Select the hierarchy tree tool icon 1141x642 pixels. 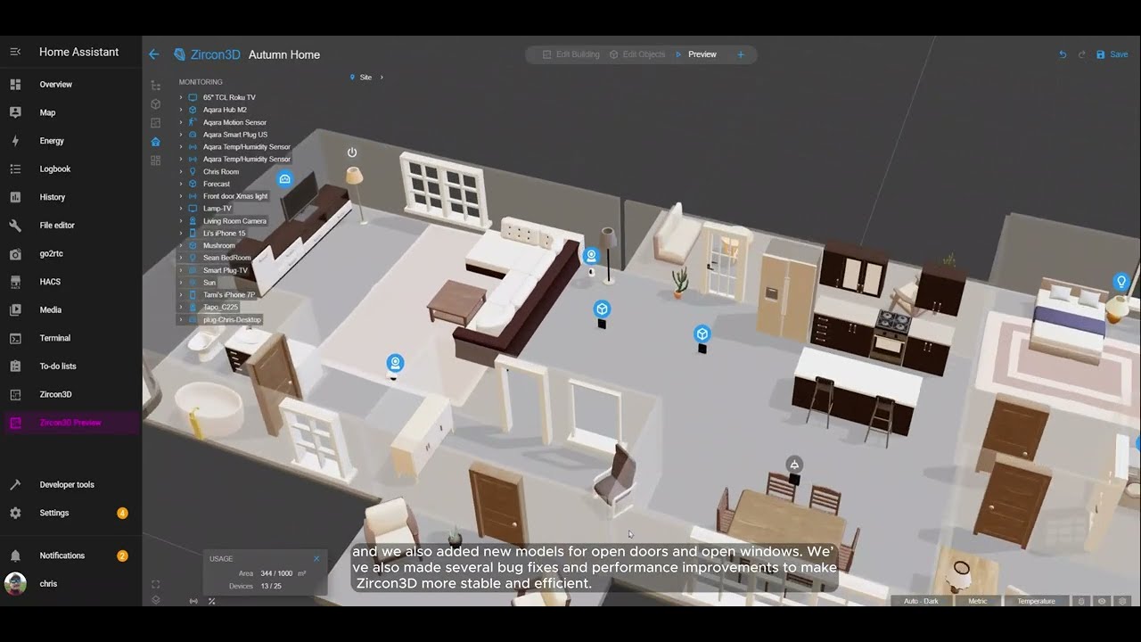(156, 86)
